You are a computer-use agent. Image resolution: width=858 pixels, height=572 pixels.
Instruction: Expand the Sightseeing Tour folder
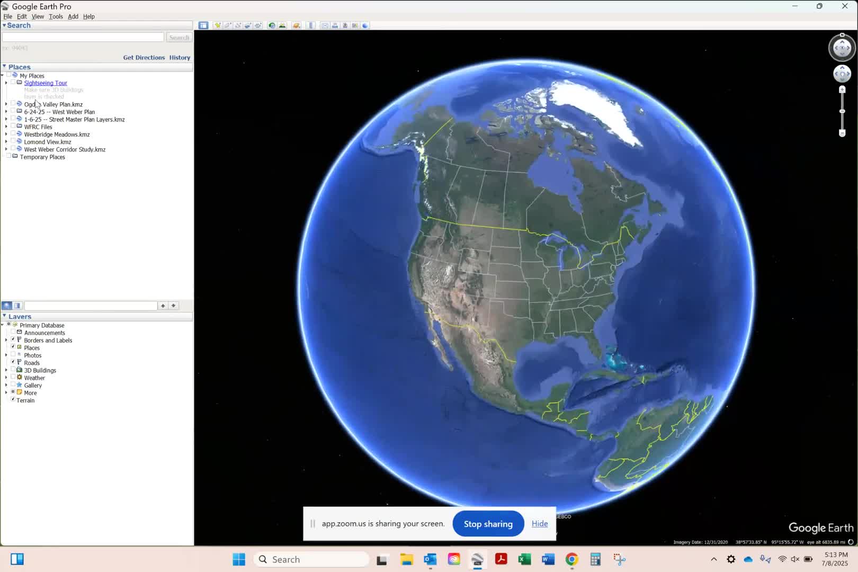click(x=6, y=83)
